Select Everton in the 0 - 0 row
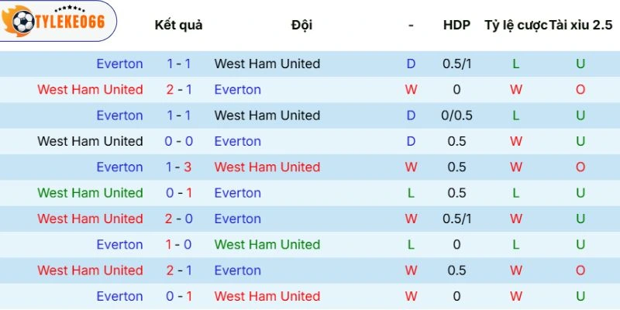 (237, 141)
